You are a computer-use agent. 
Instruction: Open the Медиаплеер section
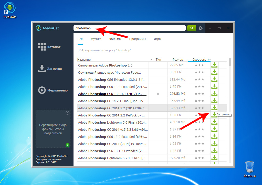pyautogui.click(x=53, y=90)
